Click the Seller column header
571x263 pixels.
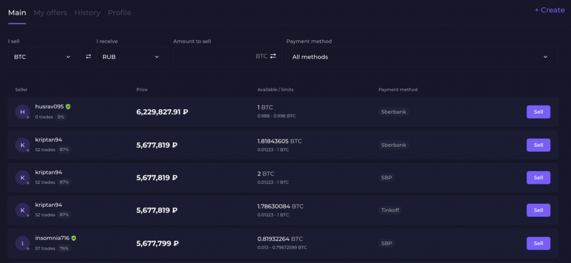[x=21, y=90]
